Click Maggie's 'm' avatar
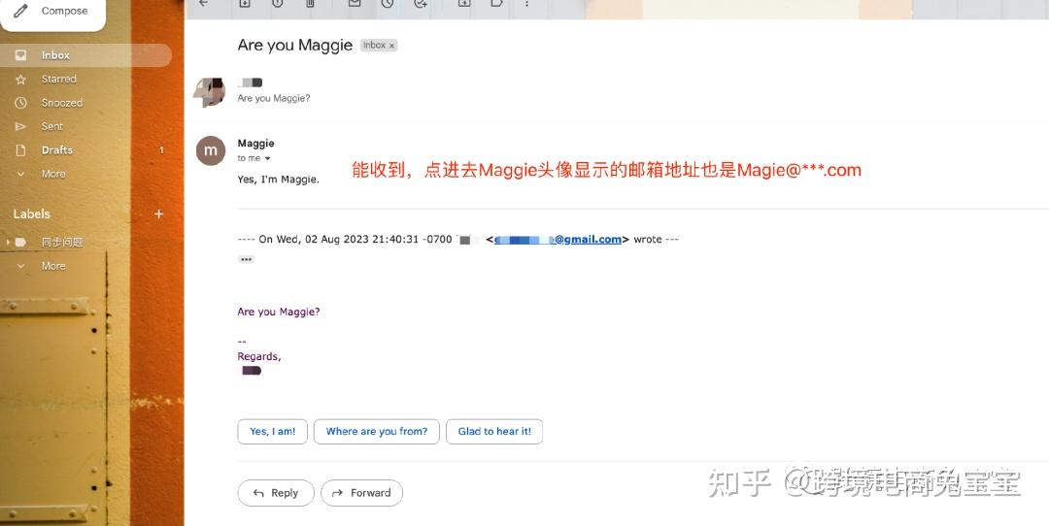 (x=211, y=150)
